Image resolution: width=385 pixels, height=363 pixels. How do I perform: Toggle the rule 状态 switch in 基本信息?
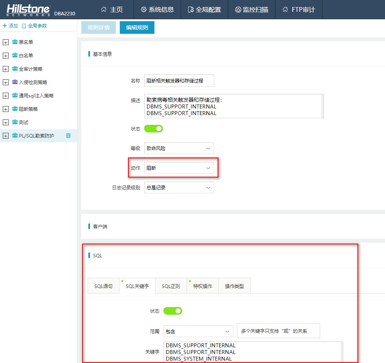click(154, 129)
